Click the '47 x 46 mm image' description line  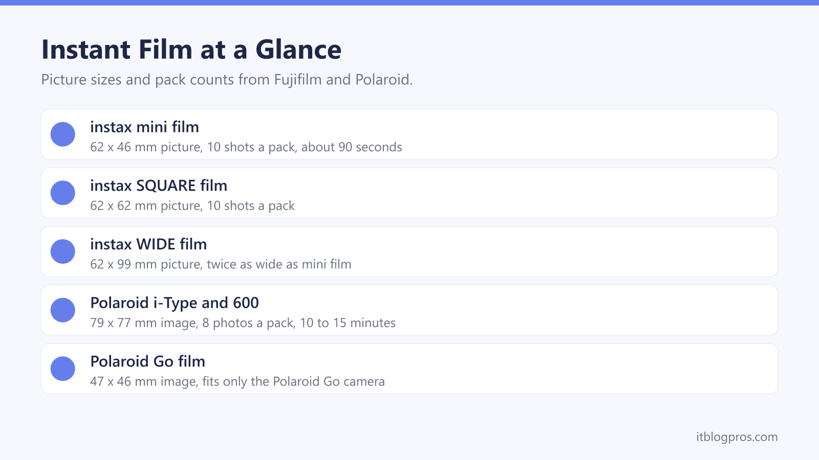pyautogui.click(x=238, y=382)
